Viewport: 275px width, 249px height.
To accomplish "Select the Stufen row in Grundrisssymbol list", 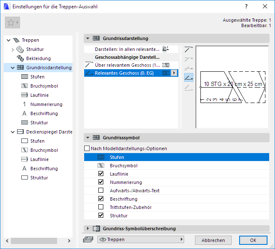I will point(177,157).
